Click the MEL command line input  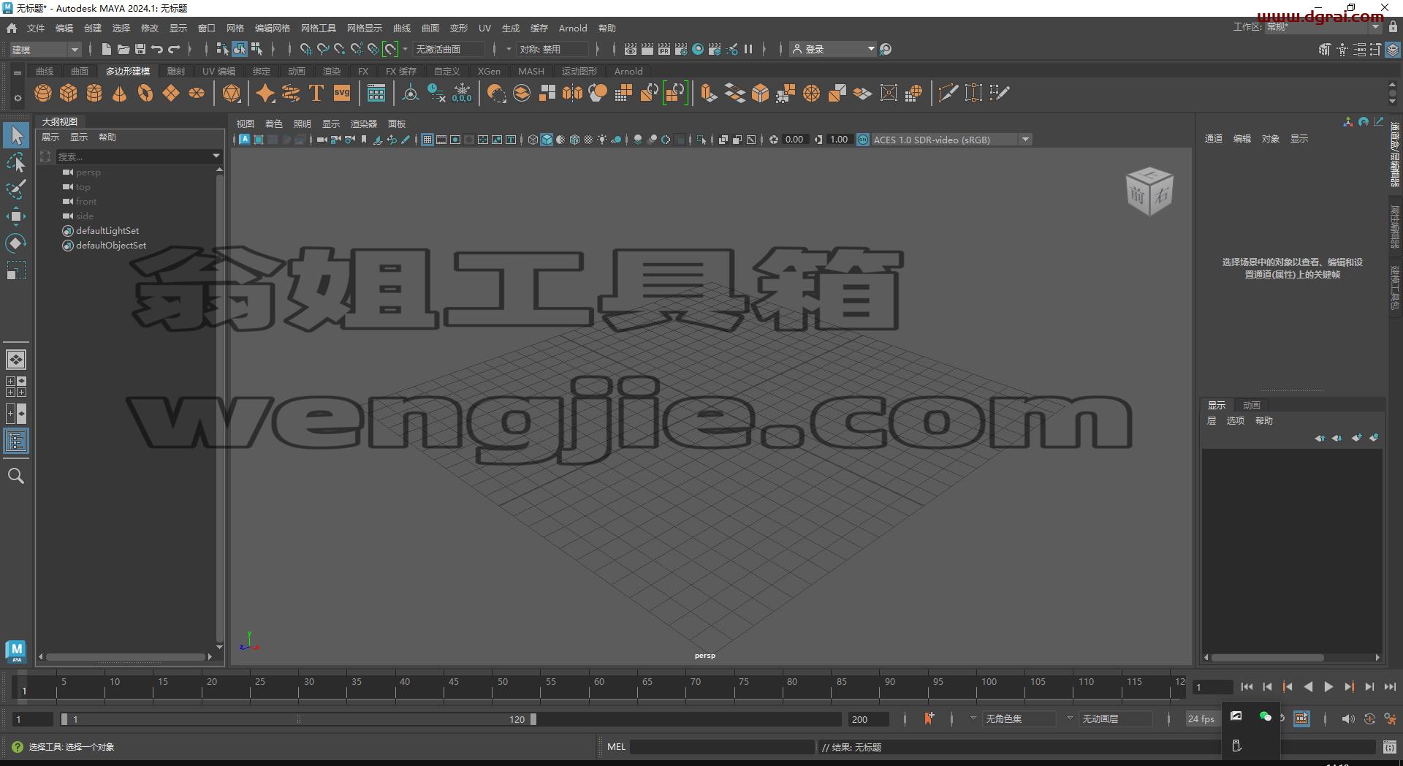(722, 747)
